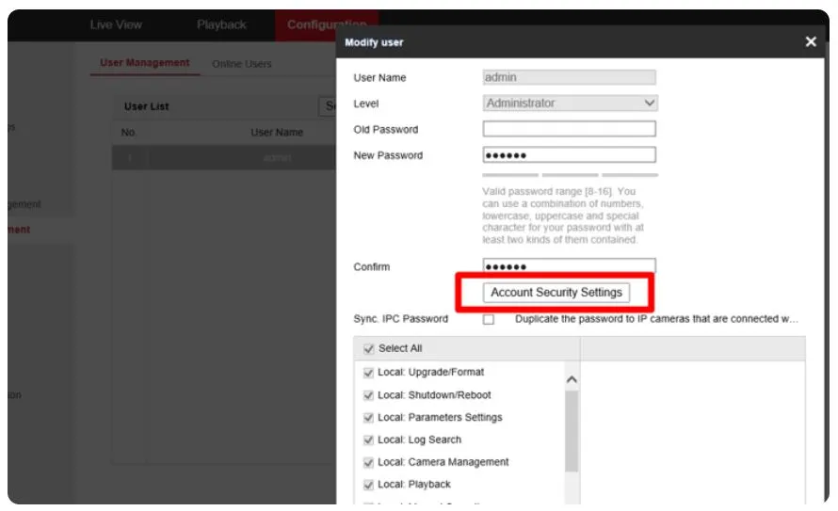Open the Level dropdown set to Administrator
Screen dimensions: 838x511
click(x=570, y=104)
